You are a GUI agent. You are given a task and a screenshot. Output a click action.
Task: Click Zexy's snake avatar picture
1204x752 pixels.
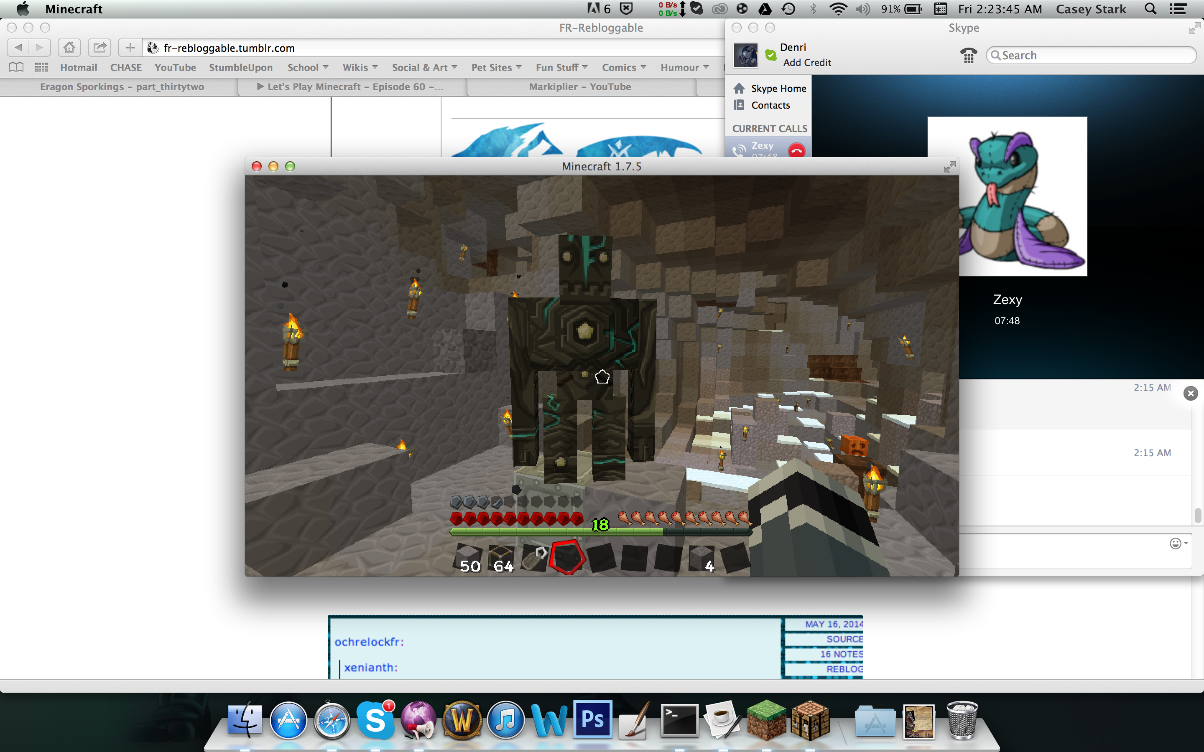(1007, 196)
